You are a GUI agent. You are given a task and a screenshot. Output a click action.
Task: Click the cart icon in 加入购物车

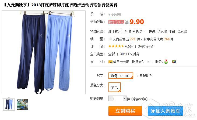click(153, 111)
